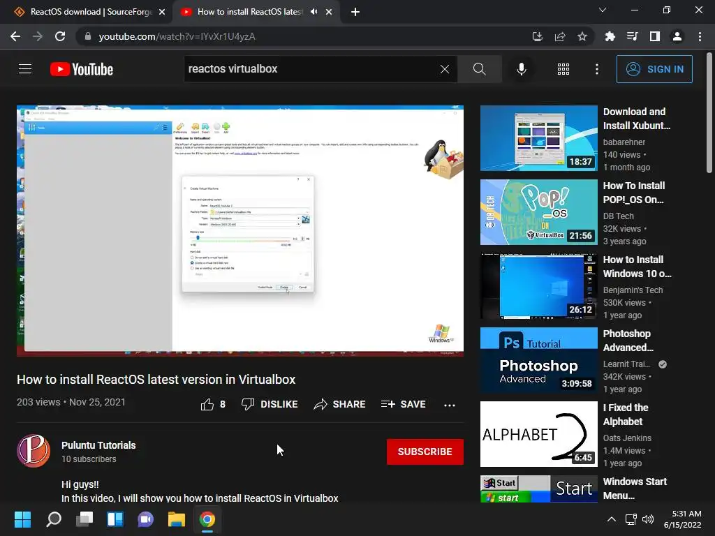Select the How to install ReactOS tab
The image size is (715, 536).
[250, 12]
